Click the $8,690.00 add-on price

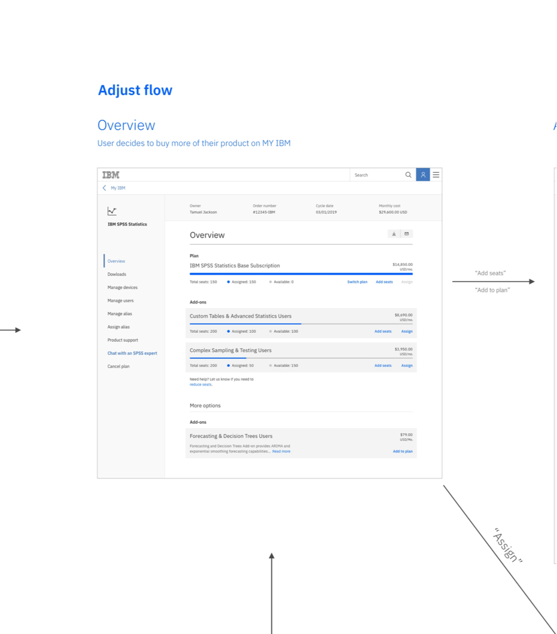pos(403,315)
